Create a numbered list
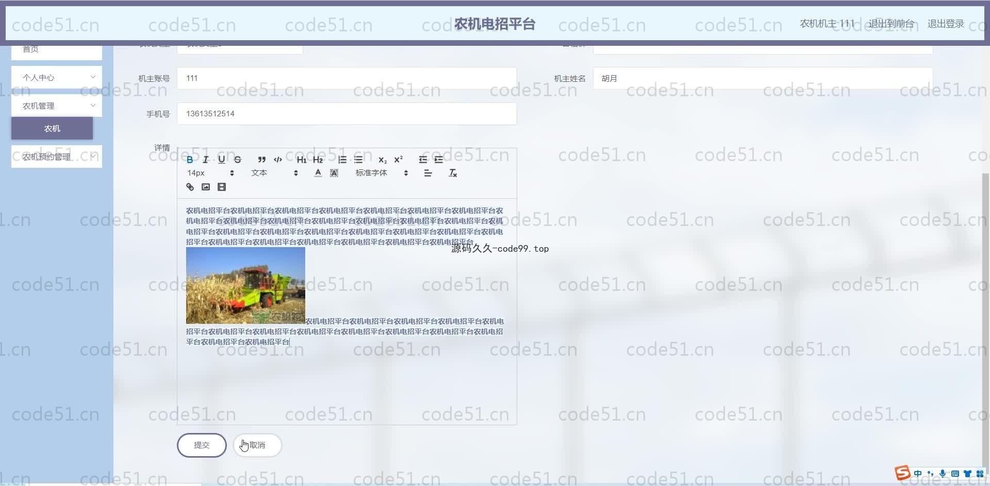Screen dimensions: 990x486 (342, 160)
